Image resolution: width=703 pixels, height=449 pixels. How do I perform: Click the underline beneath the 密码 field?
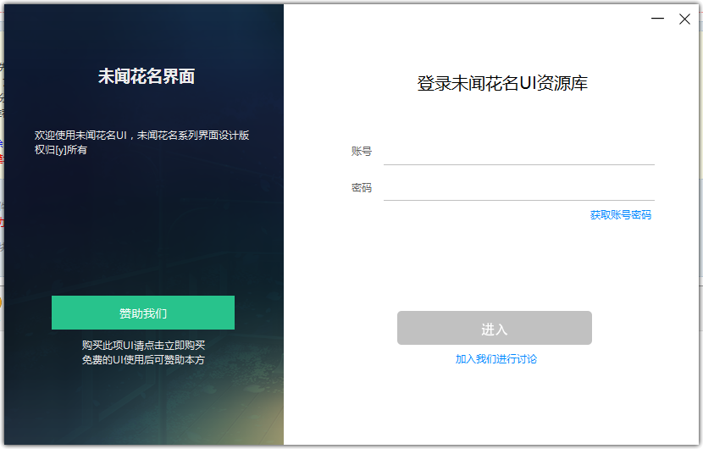[x=518, y=200]
